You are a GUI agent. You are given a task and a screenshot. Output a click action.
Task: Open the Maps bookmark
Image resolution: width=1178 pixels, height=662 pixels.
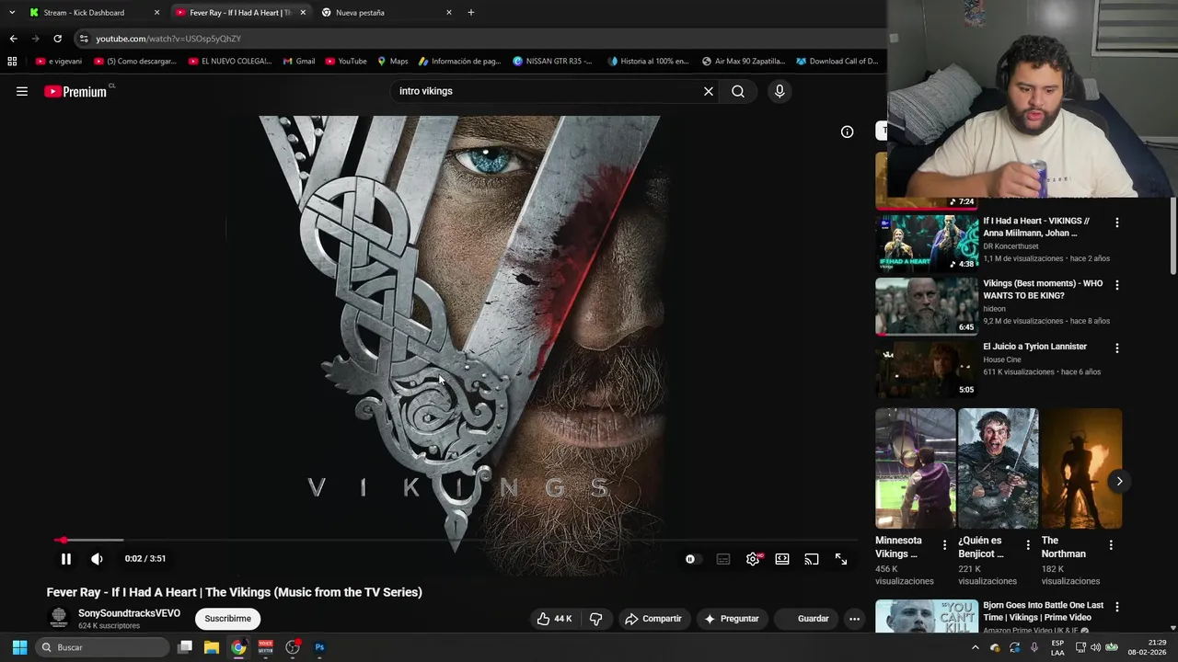click(x=392, y=62)
